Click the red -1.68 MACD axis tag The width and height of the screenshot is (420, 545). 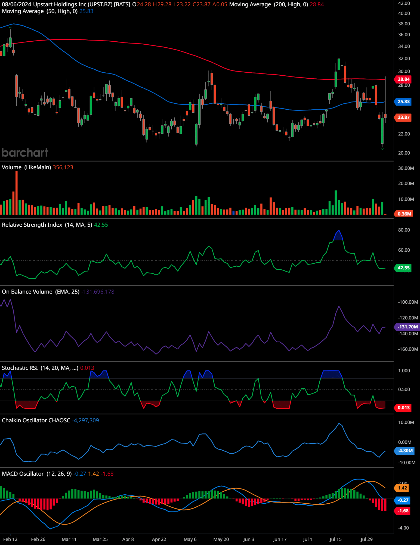403,511
